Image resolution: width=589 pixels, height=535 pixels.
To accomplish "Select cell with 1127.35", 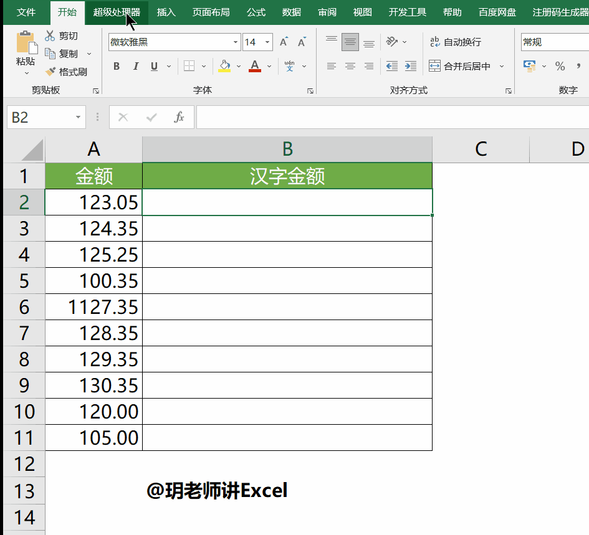I will (x=93, y=306).
